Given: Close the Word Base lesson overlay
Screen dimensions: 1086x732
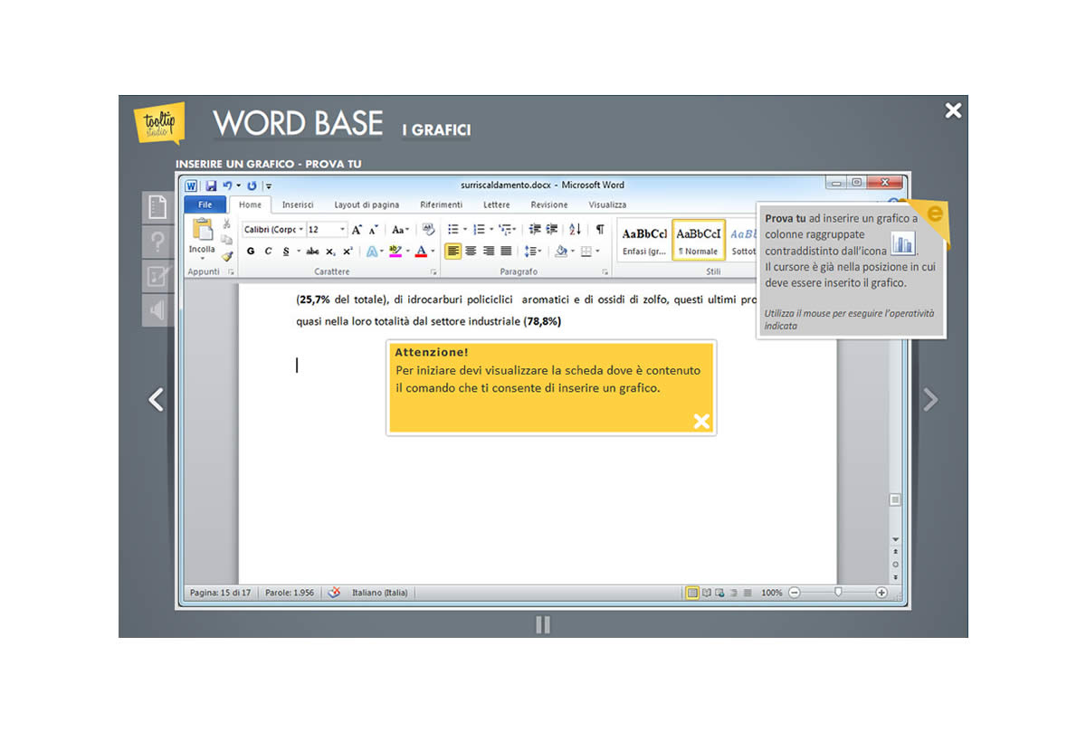Looking at the screenshot, I should (x=953, y=110).
